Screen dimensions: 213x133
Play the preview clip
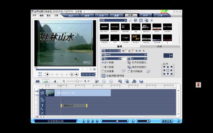tap(47, 74)
